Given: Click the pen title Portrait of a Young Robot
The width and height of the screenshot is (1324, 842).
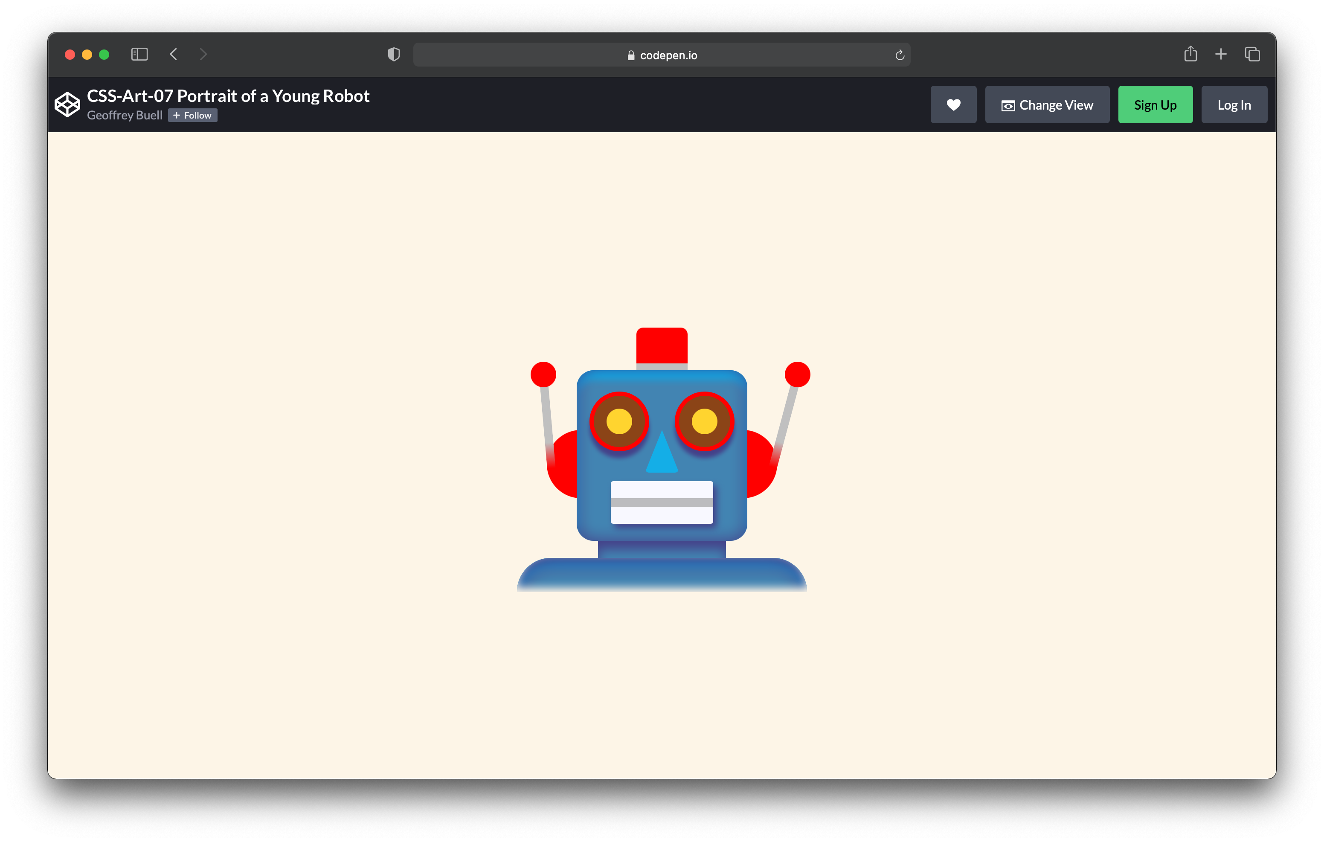Looking at the screenshot, I should pyautogui.click(x=228, y=96).
